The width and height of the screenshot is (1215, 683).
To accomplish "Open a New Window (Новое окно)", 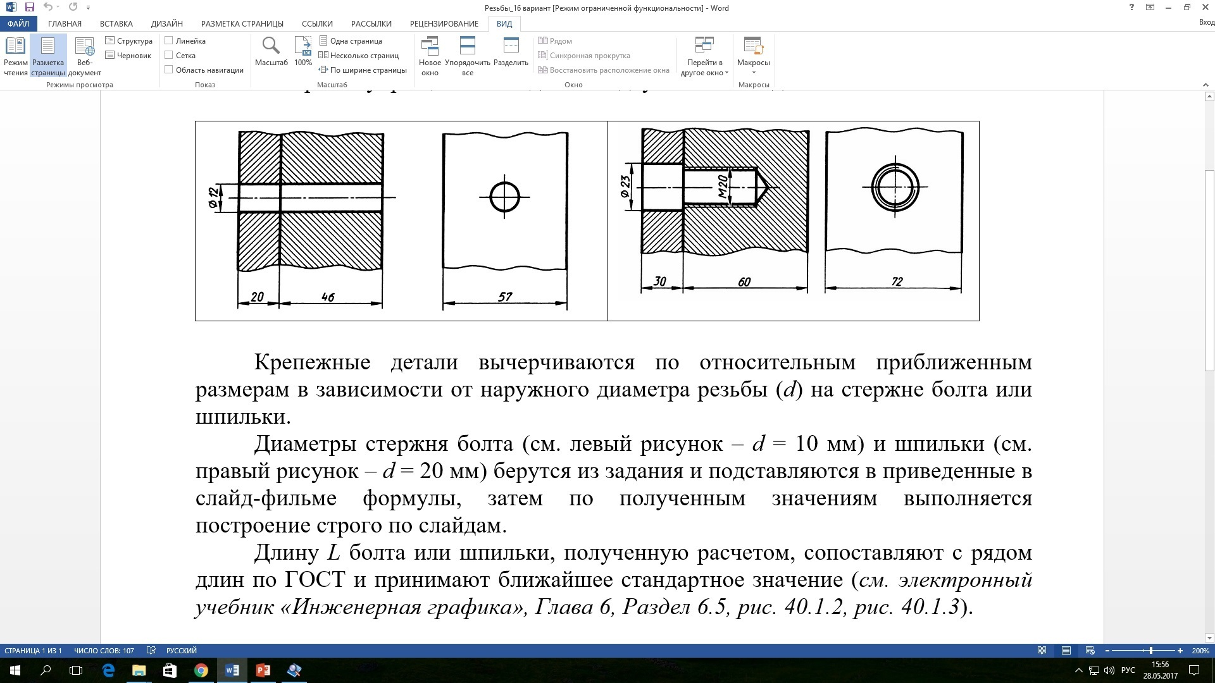I will (x=430, y=56).
